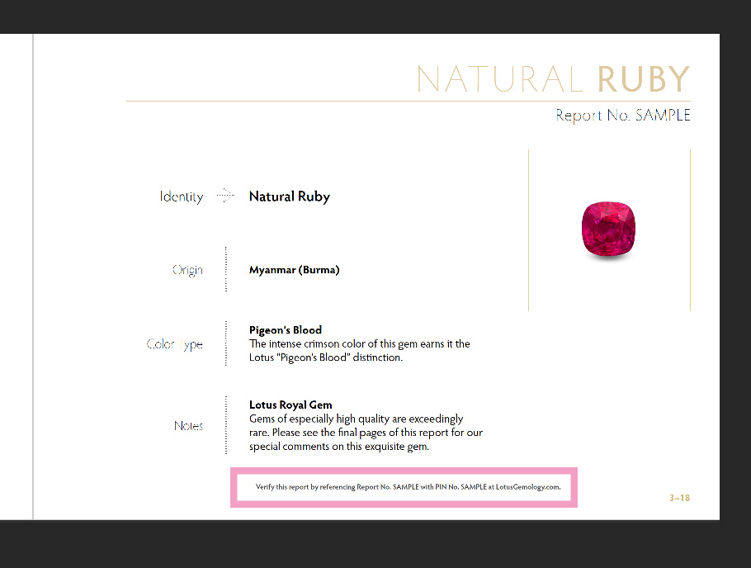Click the line 'special comments on this exquisite gem.'
751x568 pixels.
[x=339, y=447]
